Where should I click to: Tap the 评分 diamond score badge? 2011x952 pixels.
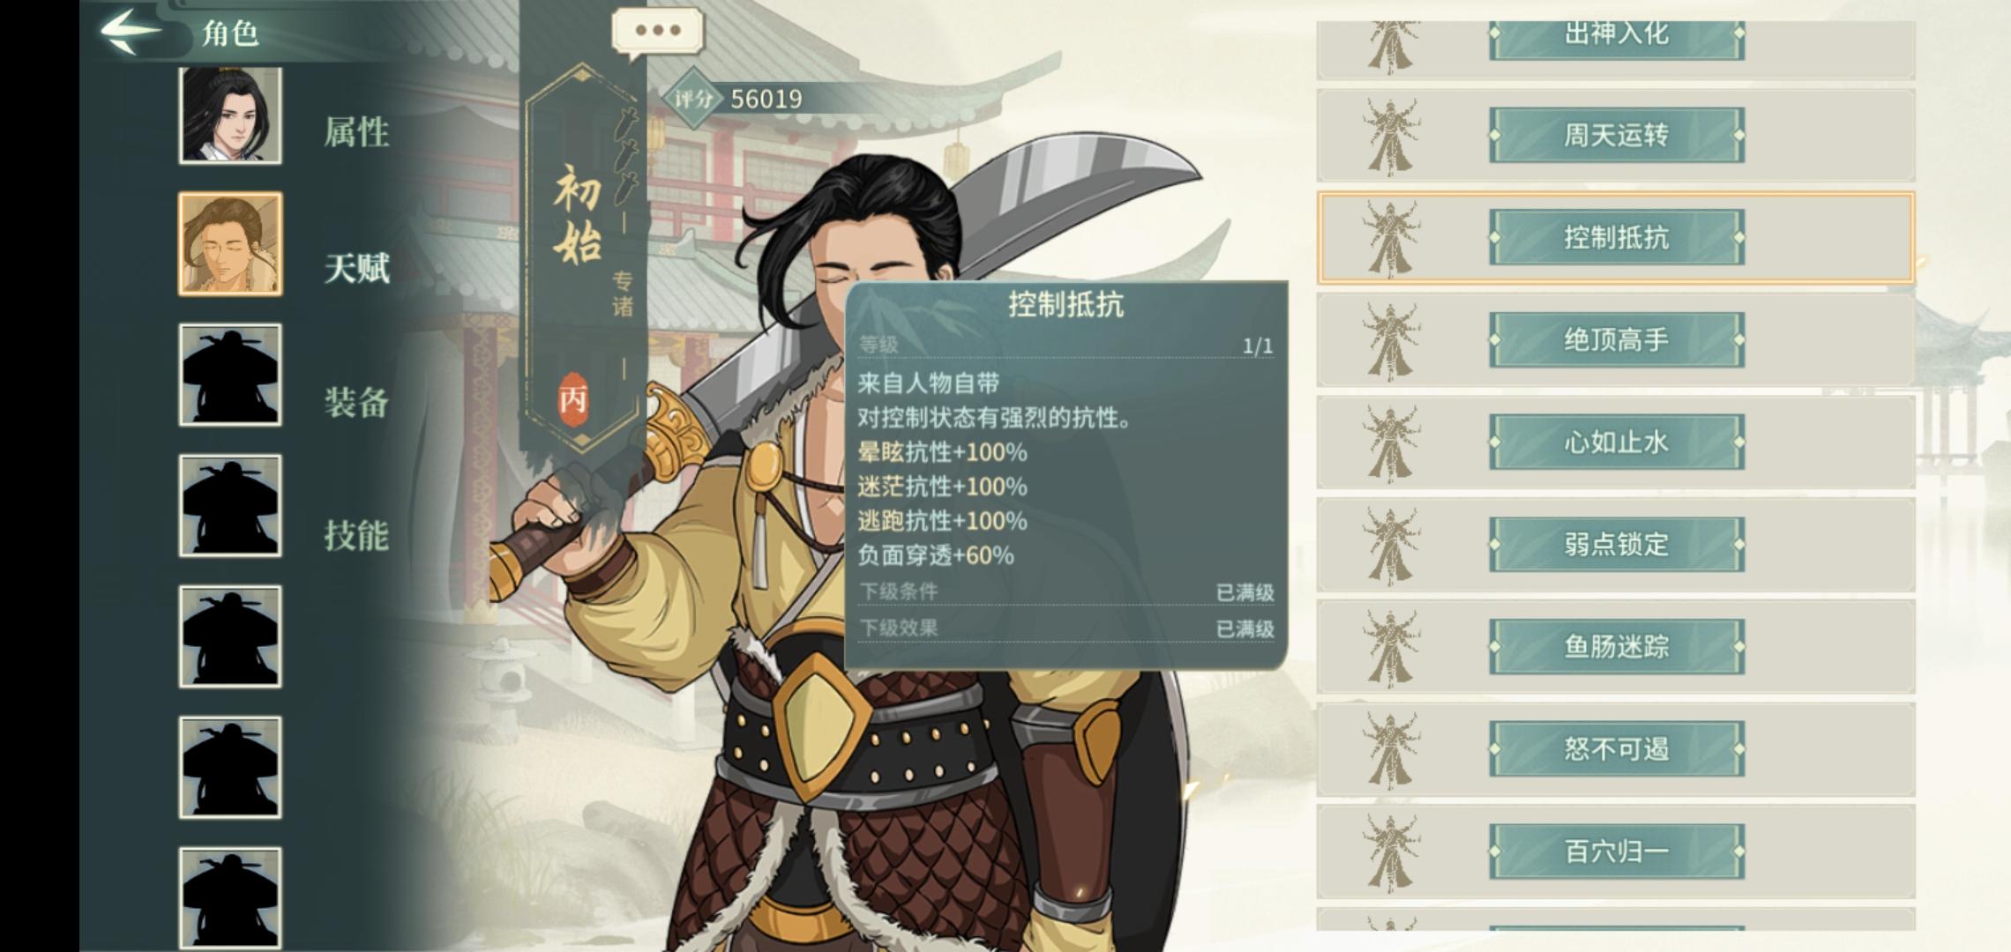coord(693,98)
